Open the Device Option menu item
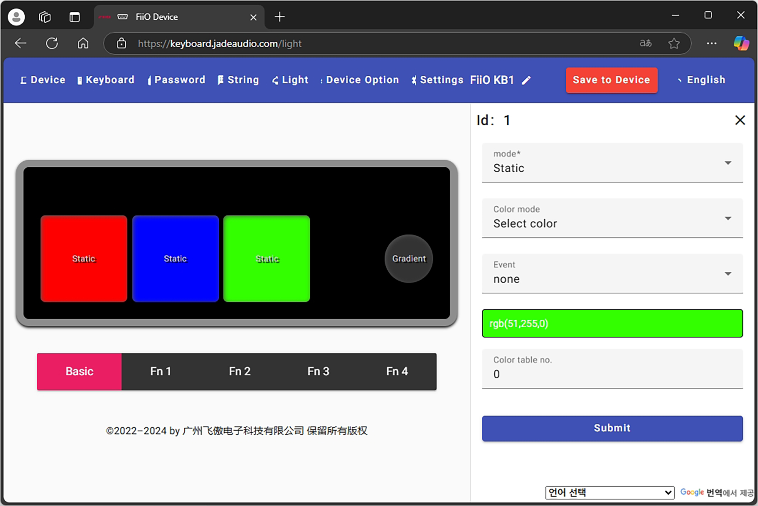 pyautogui.click(x=362, y=80)
